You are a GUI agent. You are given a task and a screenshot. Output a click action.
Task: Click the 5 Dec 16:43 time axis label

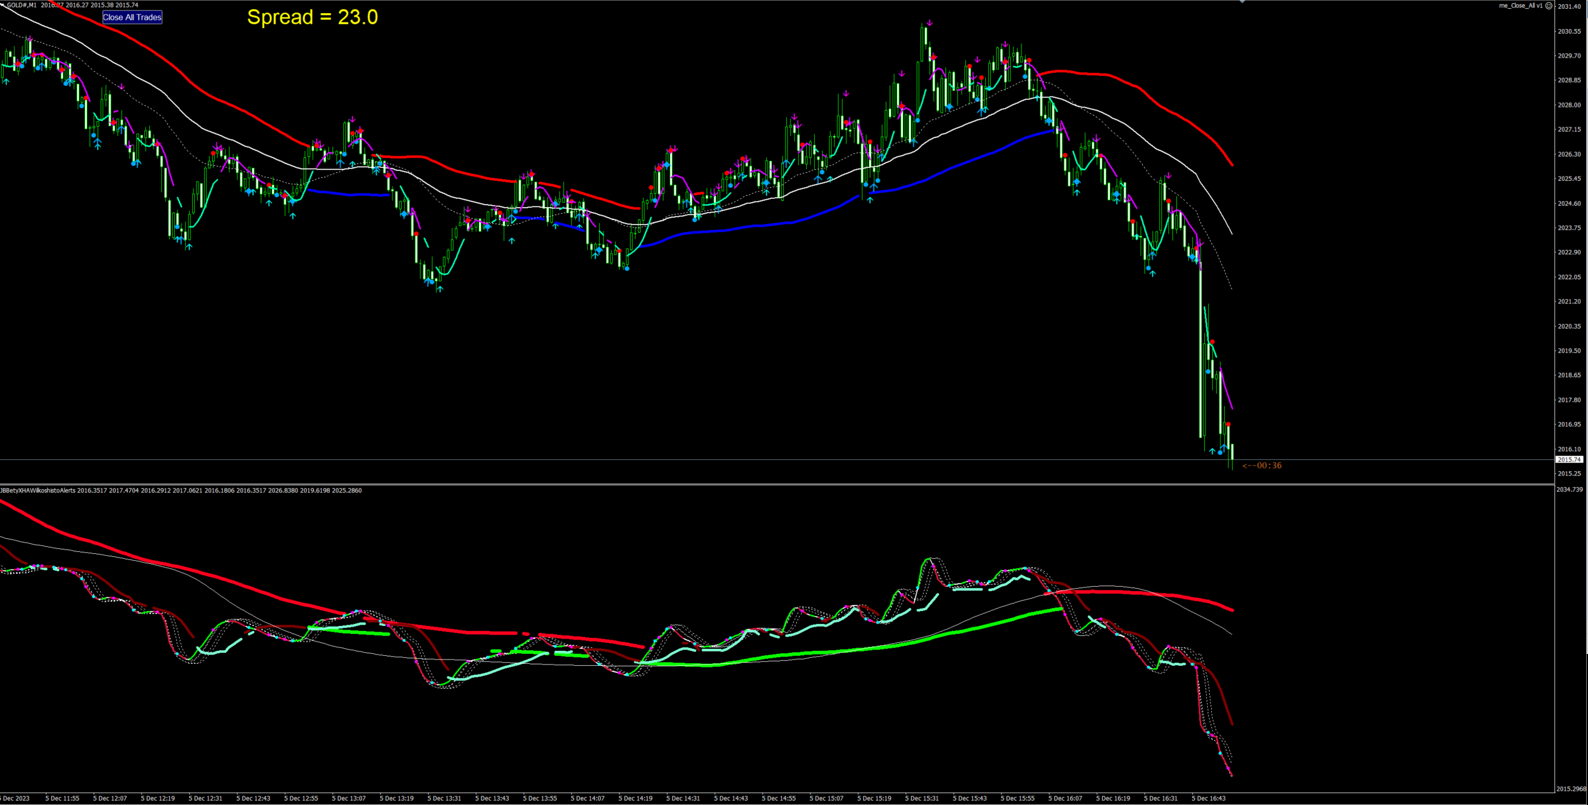tap(1208, 798)
